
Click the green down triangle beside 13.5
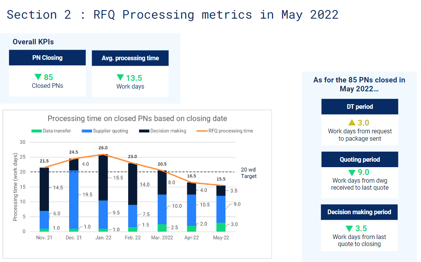point(120,77)
